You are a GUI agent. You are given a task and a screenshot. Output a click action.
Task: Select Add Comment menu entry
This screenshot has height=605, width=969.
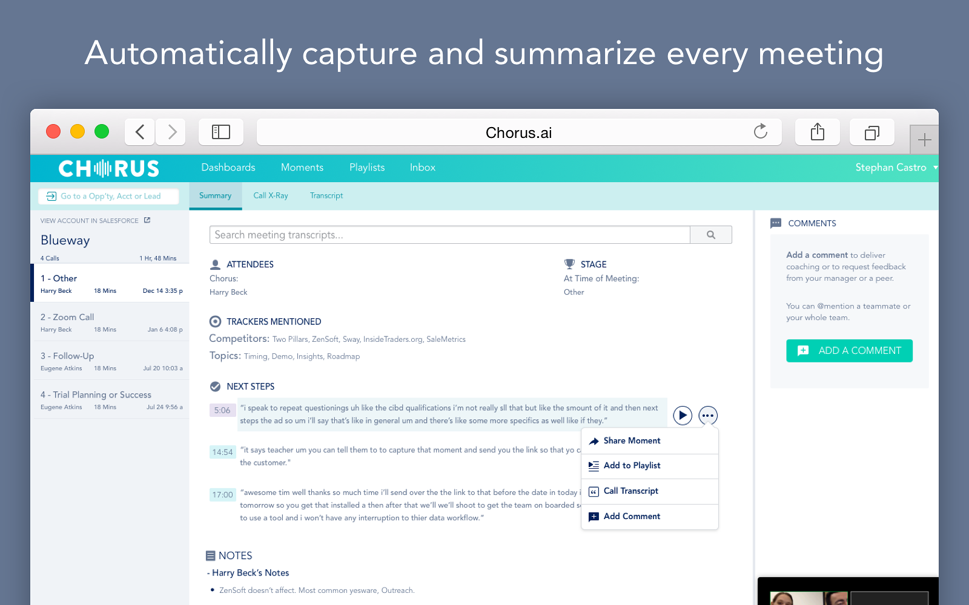tap(650, 517)
